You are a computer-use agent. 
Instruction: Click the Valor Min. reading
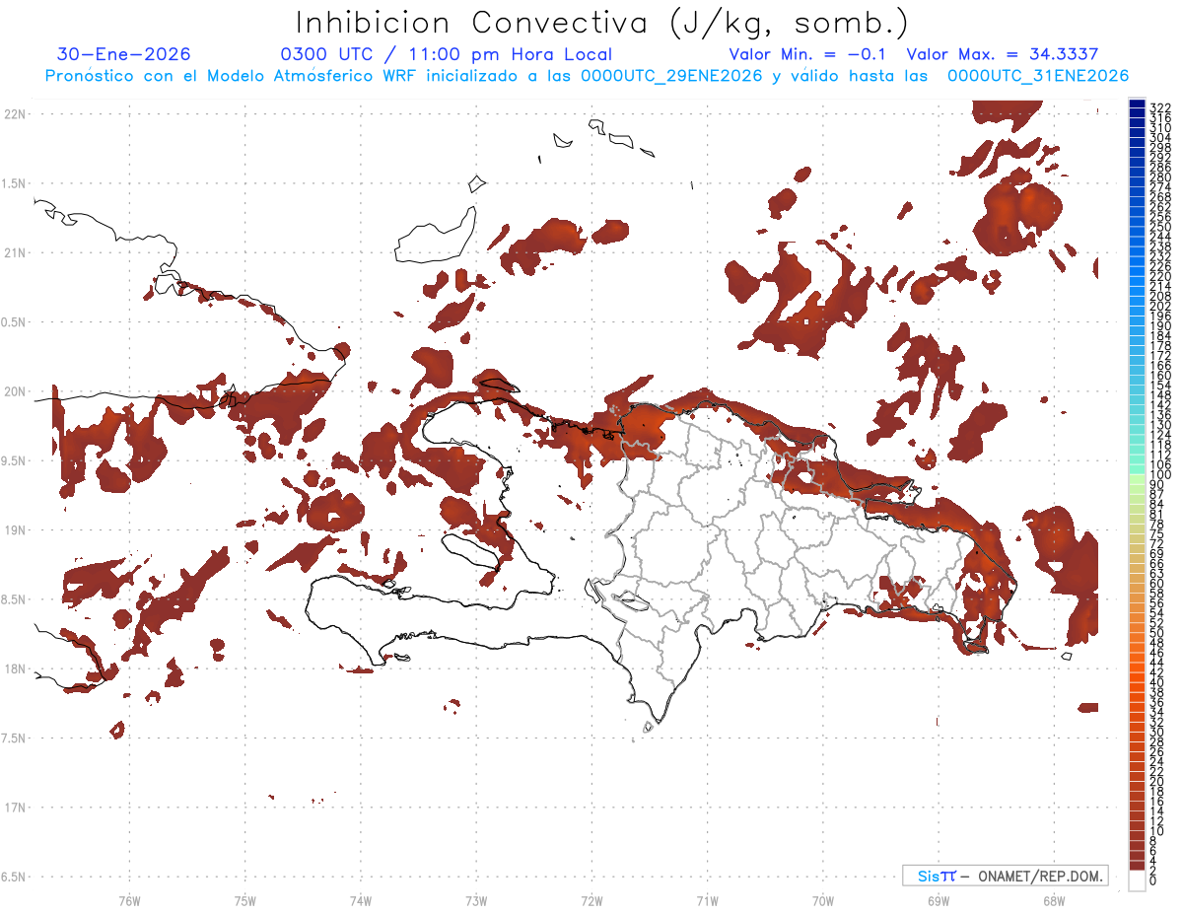[x=807, y=55]
